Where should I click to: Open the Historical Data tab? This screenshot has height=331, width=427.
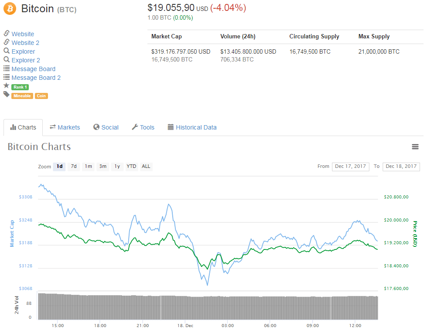pos(192,127)
